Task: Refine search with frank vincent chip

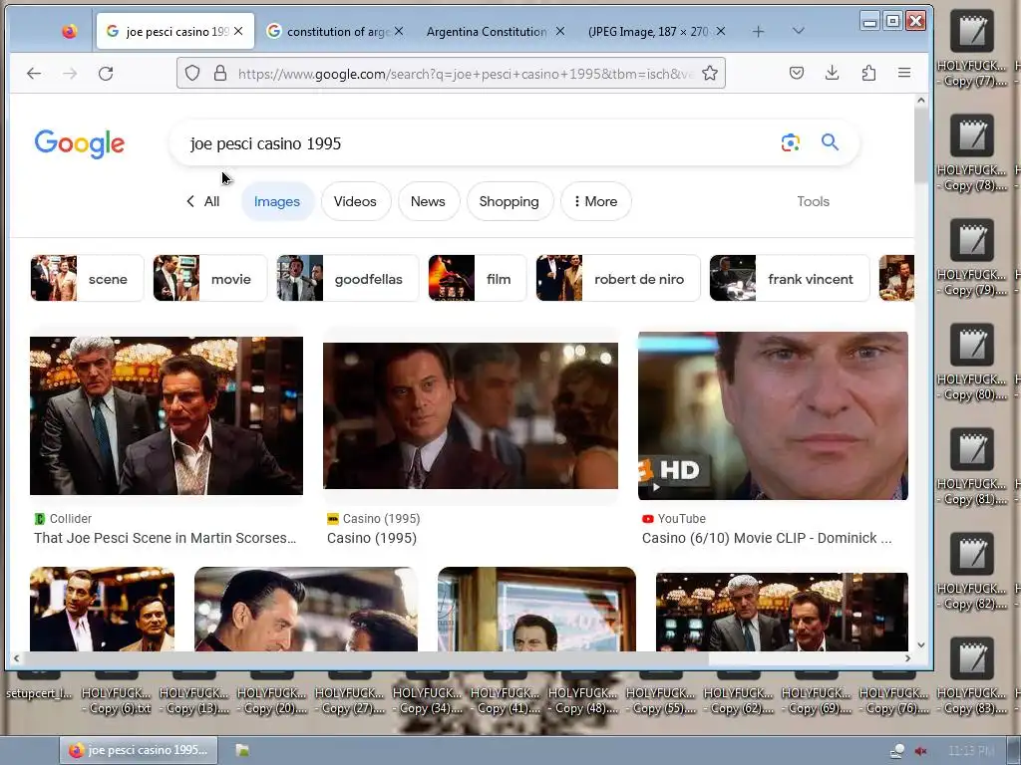Action: click(790, 279)
